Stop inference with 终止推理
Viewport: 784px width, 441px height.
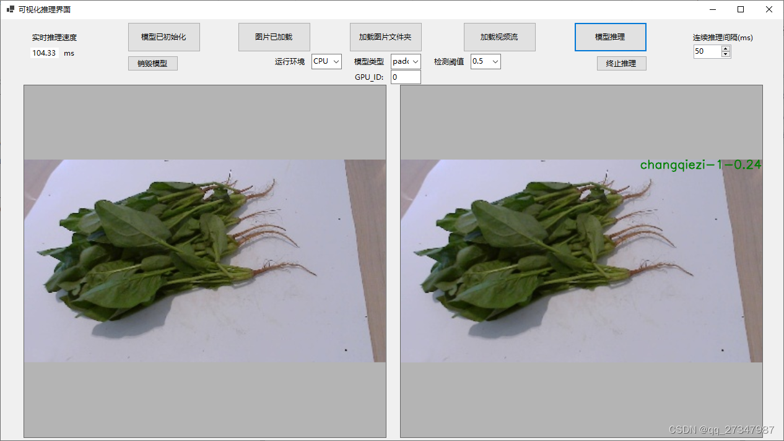[621, 63]
